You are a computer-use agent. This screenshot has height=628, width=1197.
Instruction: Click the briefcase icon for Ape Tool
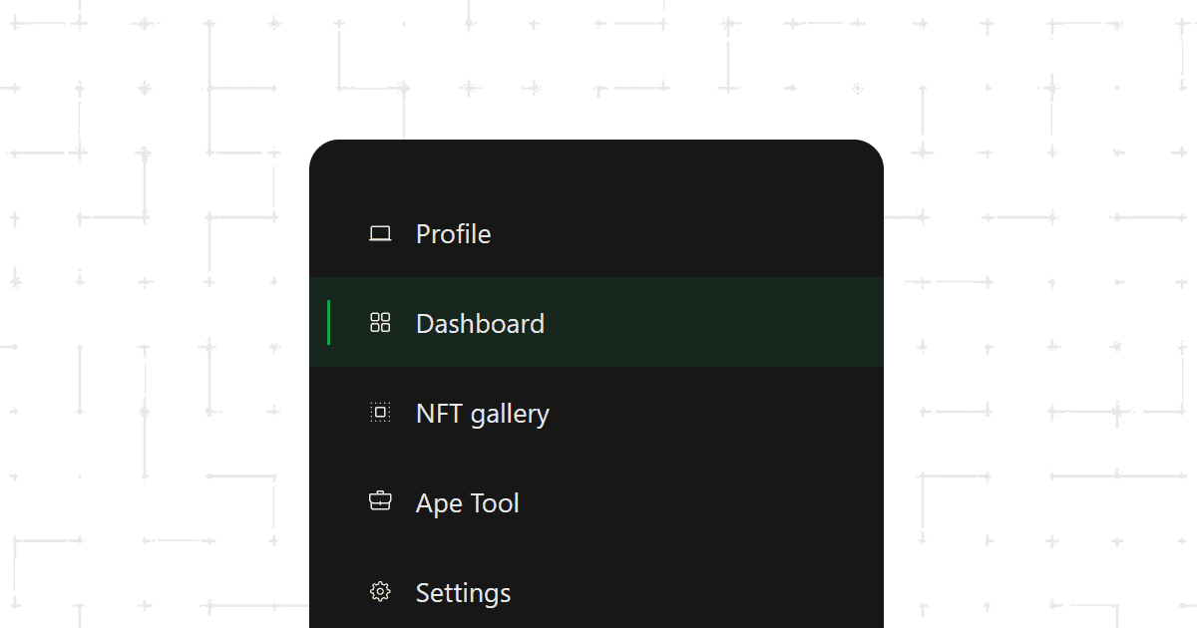[x=380, y=502]
